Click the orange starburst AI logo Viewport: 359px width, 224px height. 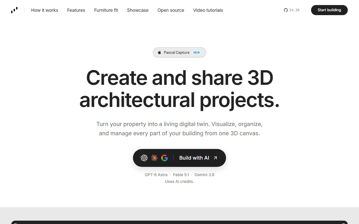point(154,158)
